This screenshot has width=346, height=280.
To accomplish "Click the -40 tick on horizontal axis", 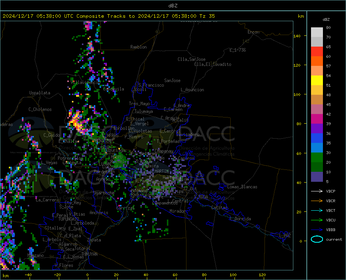I will pyautogui.click(x=28, y=275).
